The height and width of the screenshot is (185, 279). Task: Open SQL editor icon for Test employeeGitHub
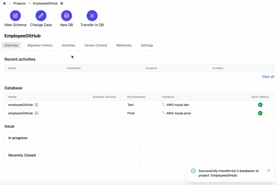[37, 105]
